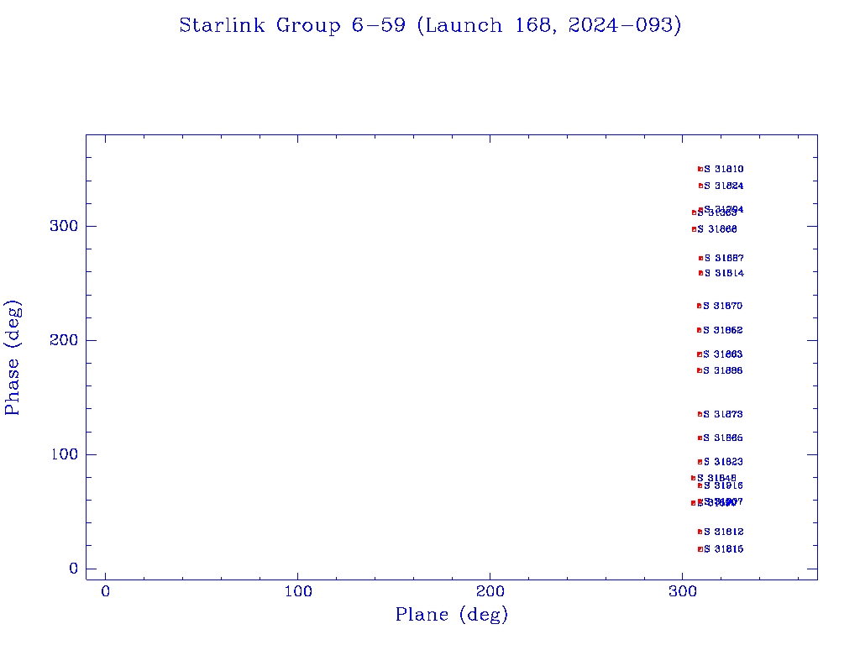Click the '100' tick on the Plane axis

pos(298,591)
